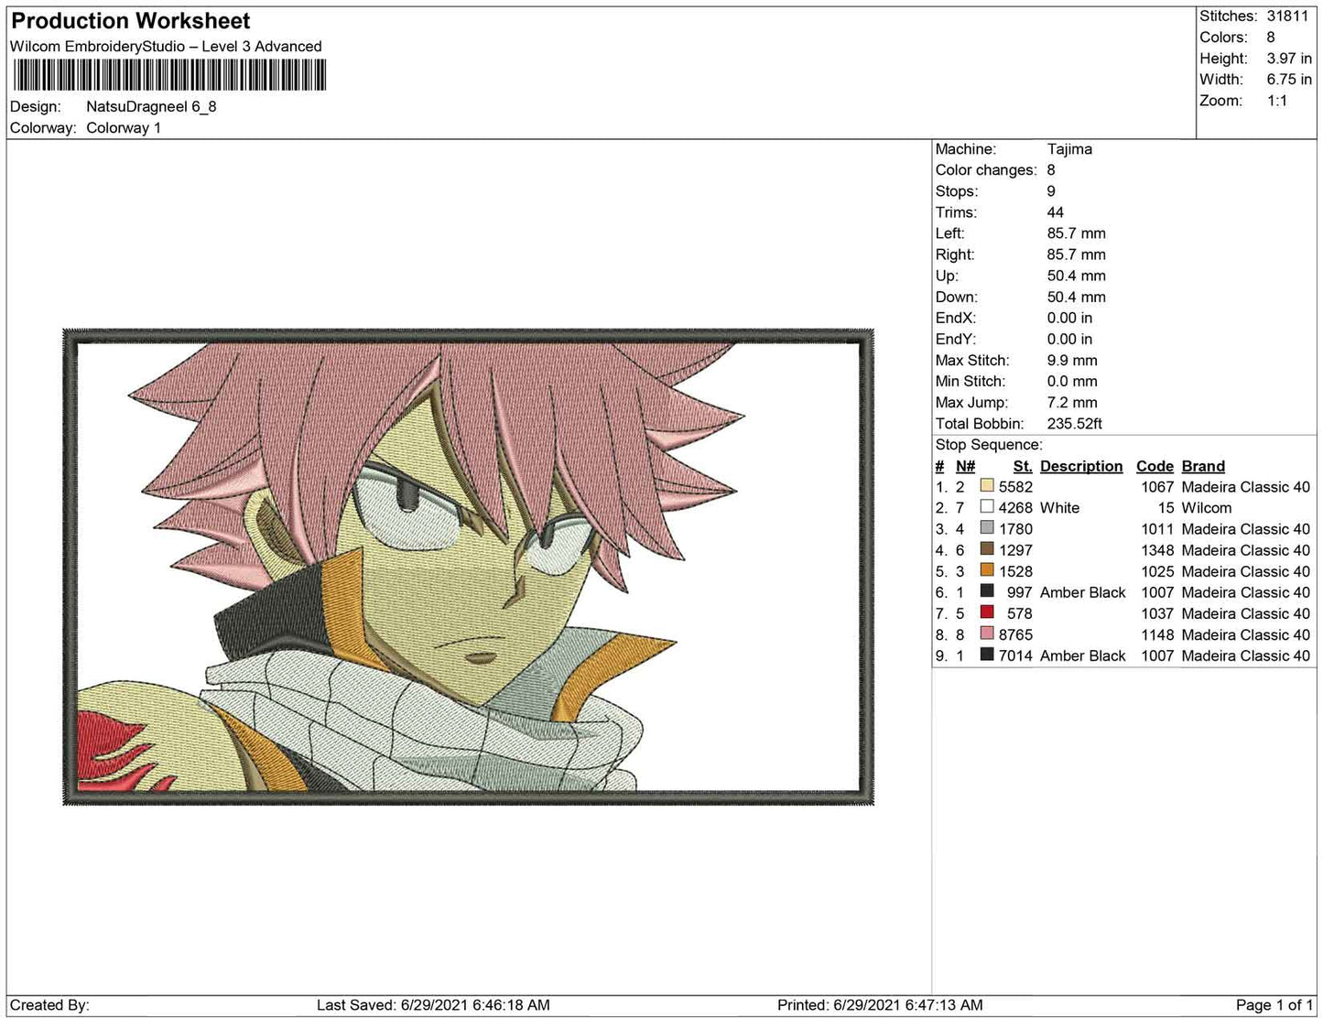This screenshot has width=1323, height=1018.
Task: Click the design name 'NatsuDragneel 6_8'
Action: 151,106
